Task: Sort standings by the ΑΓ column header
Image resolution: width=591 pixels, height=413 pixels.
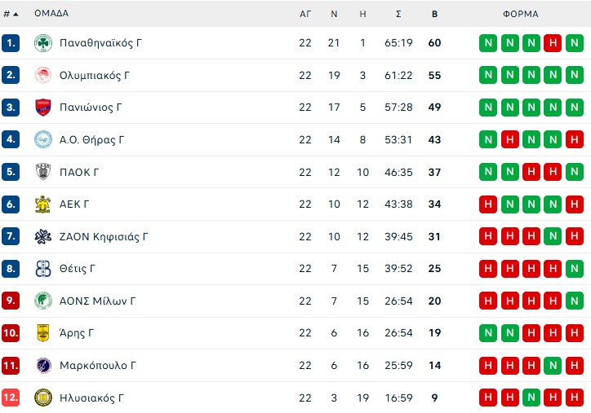Action: (x=305, y=14)
